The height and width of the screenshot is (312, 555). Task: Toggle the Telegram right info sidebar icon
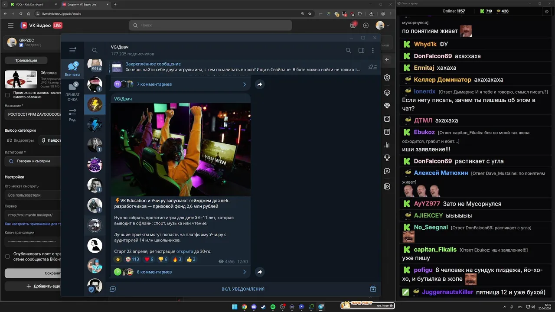(x=361, y=50)
